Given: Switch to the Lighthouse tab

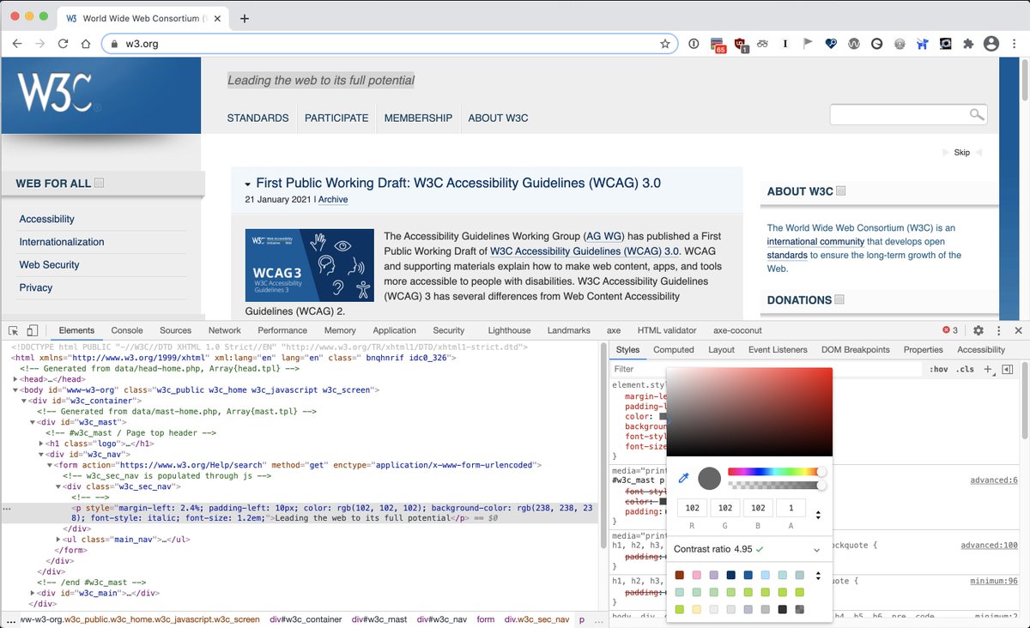Looking at the screenshot, I should (509, 330).
